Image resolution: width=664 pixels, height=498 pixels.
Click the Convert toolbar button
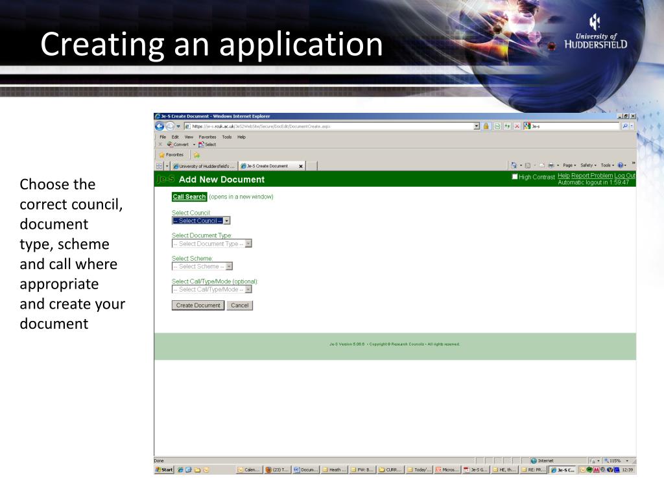(x=178, y=145)
